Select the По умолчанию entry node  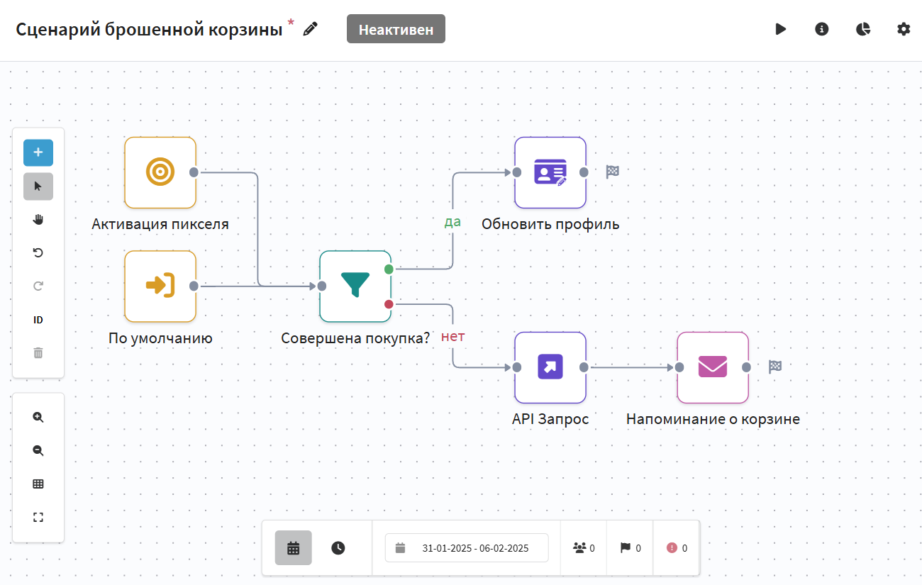[x=160, y=286]
